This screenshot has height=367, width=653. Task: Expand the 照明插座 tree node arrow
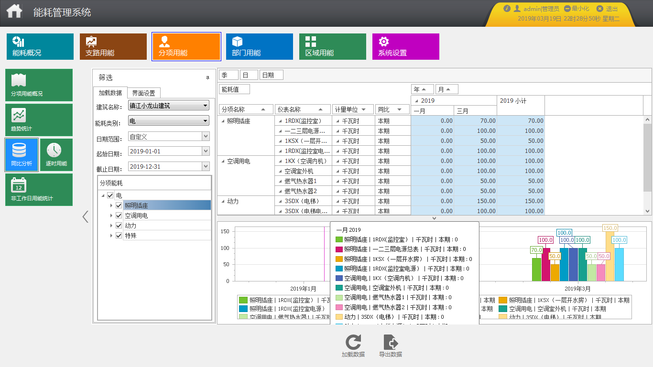[x=111, y=205]
